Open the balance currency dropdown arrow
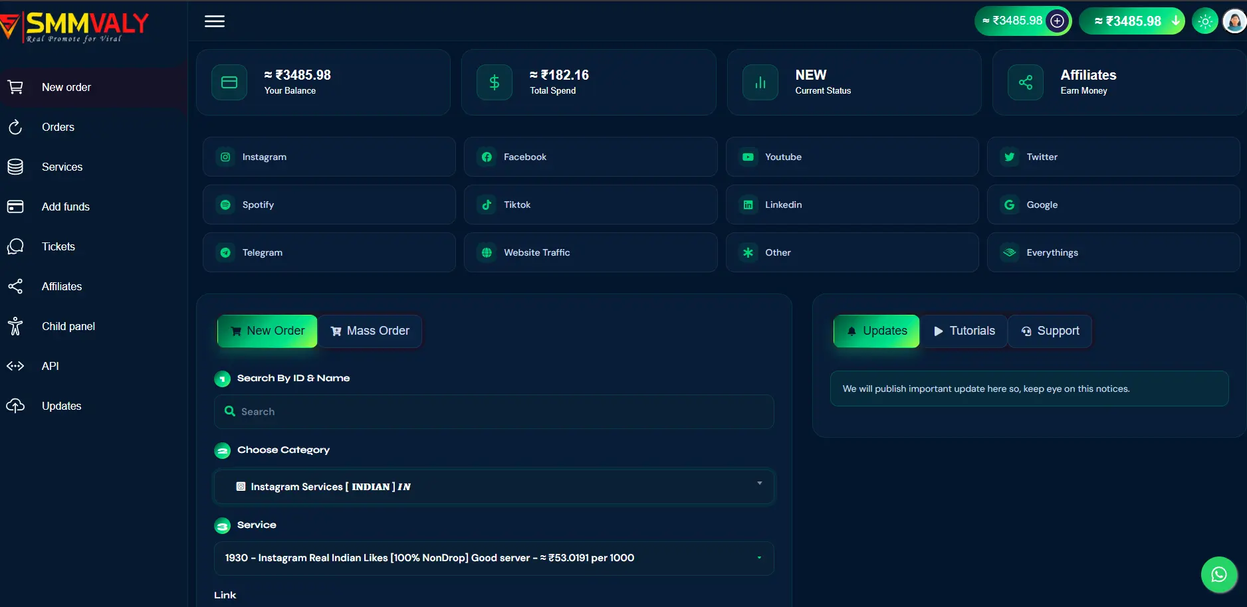The image size is (1247, 607). coord(1175,21)
